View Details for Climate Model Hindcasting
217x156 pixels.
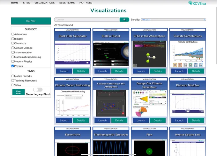tap(81, 121)
